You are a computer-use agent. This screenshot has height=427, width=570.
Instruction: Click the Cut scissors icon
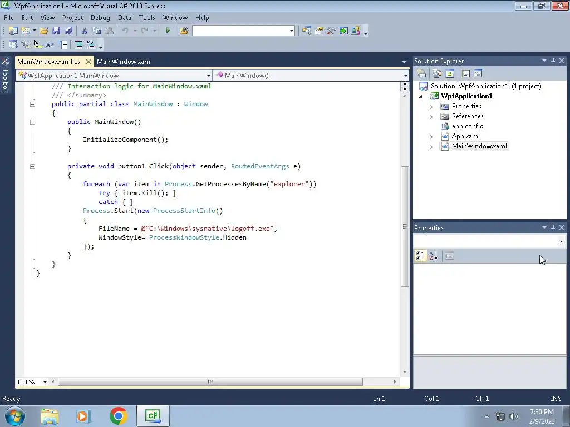click(x=85, y=31)
